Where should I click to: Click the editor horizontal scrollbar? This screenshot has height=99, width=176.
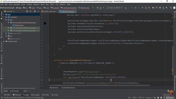point(100,85)
